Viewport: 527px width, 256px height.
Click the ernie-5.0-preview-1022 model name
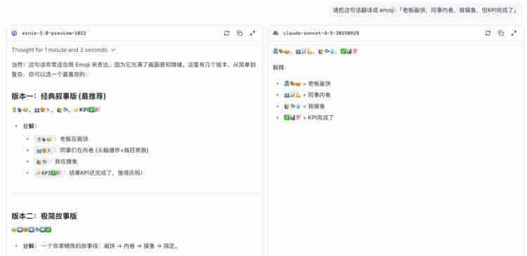pos(54,33)
